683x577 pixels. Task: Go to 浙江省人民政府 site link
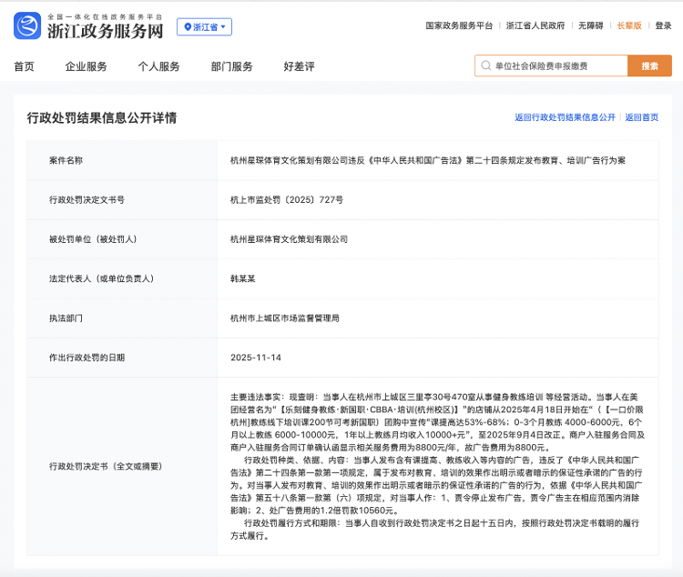coord(535,26)
